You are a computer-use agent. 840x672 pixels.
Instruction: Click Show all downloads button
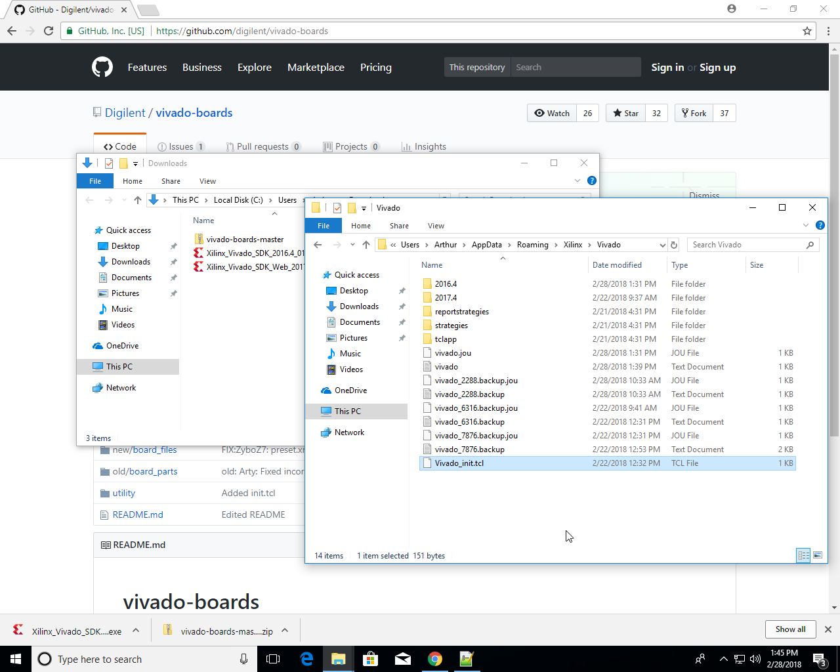(x=790, y=629)
